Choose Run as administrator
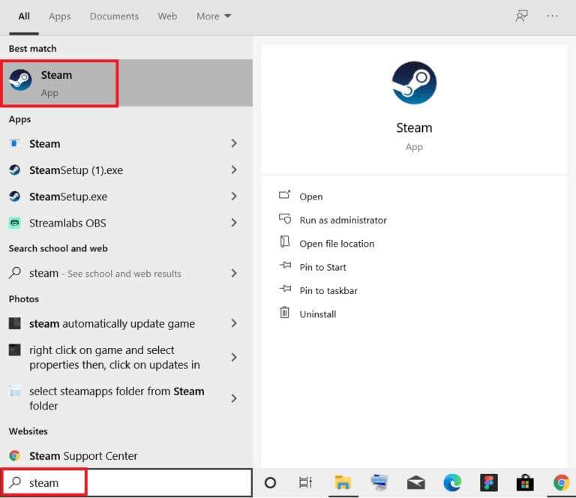This screenshot has height=498, width=576. click(x=343, y=220)
